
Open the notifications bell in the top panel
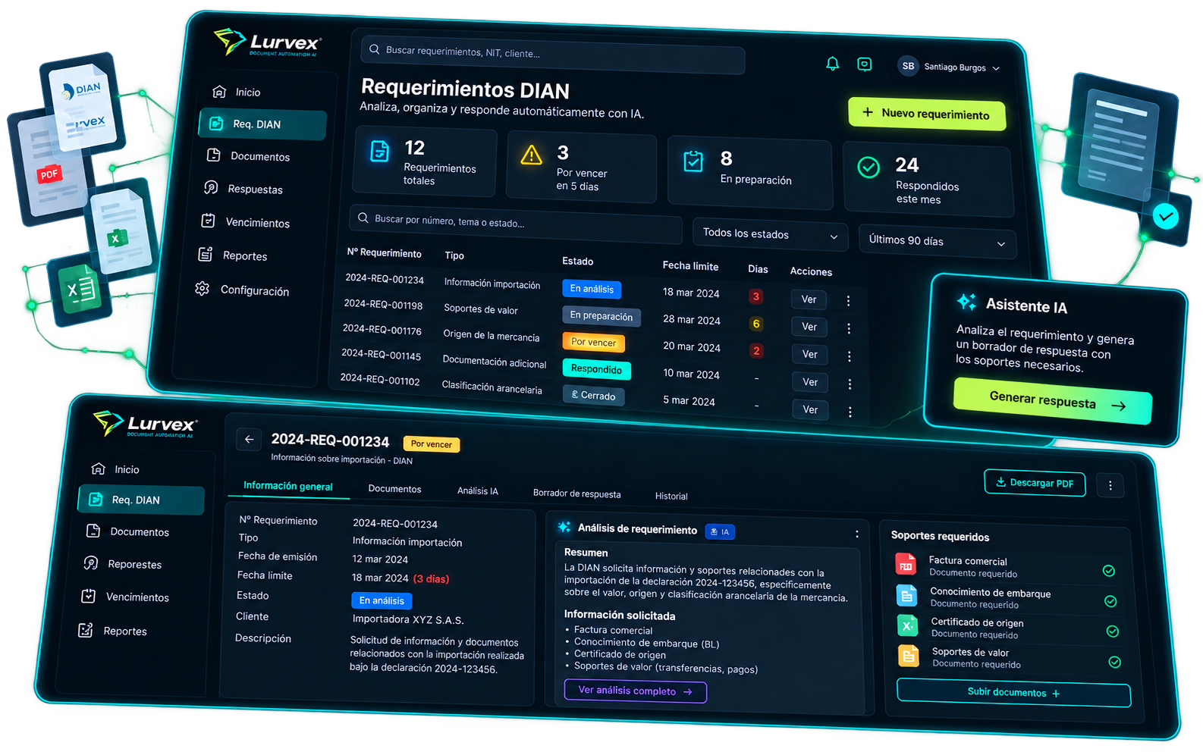tap(832, 64)
